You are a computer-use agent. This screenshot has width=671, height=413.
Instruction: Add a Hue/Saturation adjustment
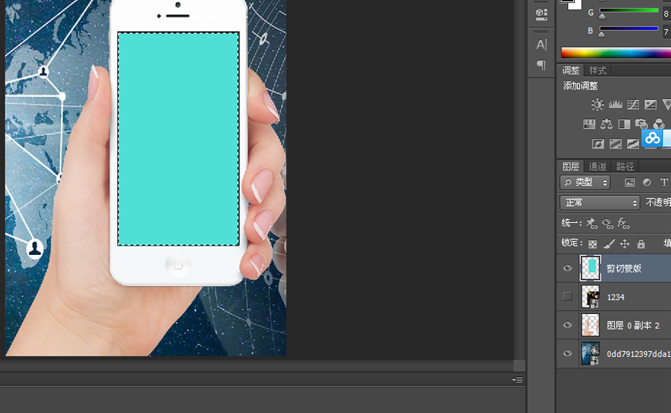click(589, 124)
